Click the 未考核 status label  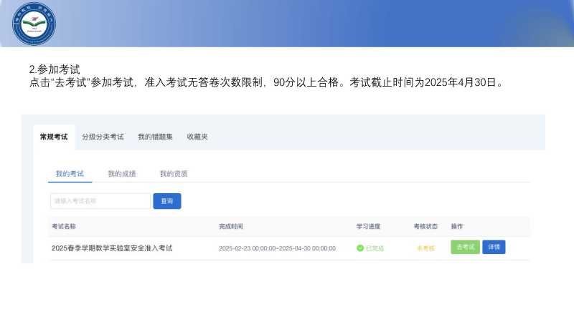[425, 248]
